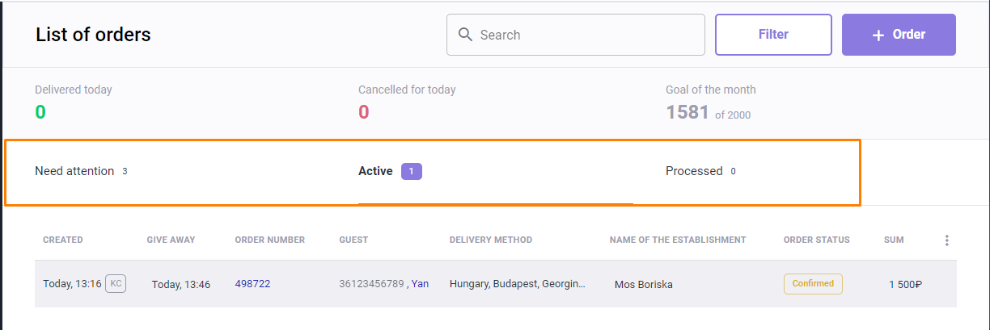Click the KC badge next to created time
The width and height of the screenshot is (990, 330).
(x=116, y=284)
